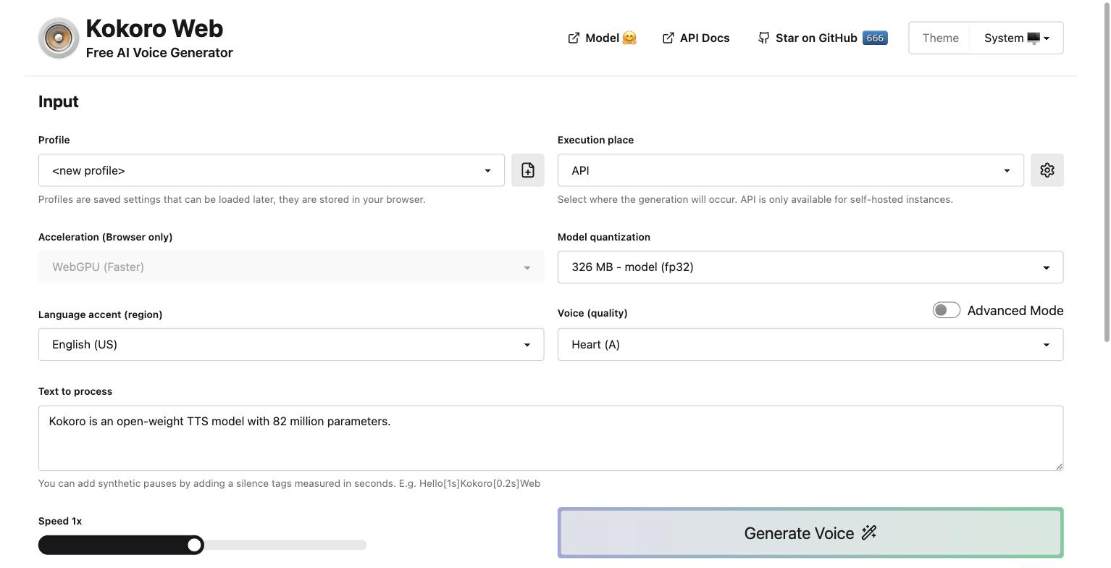Open execution place settings gear
Viewport: 1111px width, 568px height.
[1047, 170]
